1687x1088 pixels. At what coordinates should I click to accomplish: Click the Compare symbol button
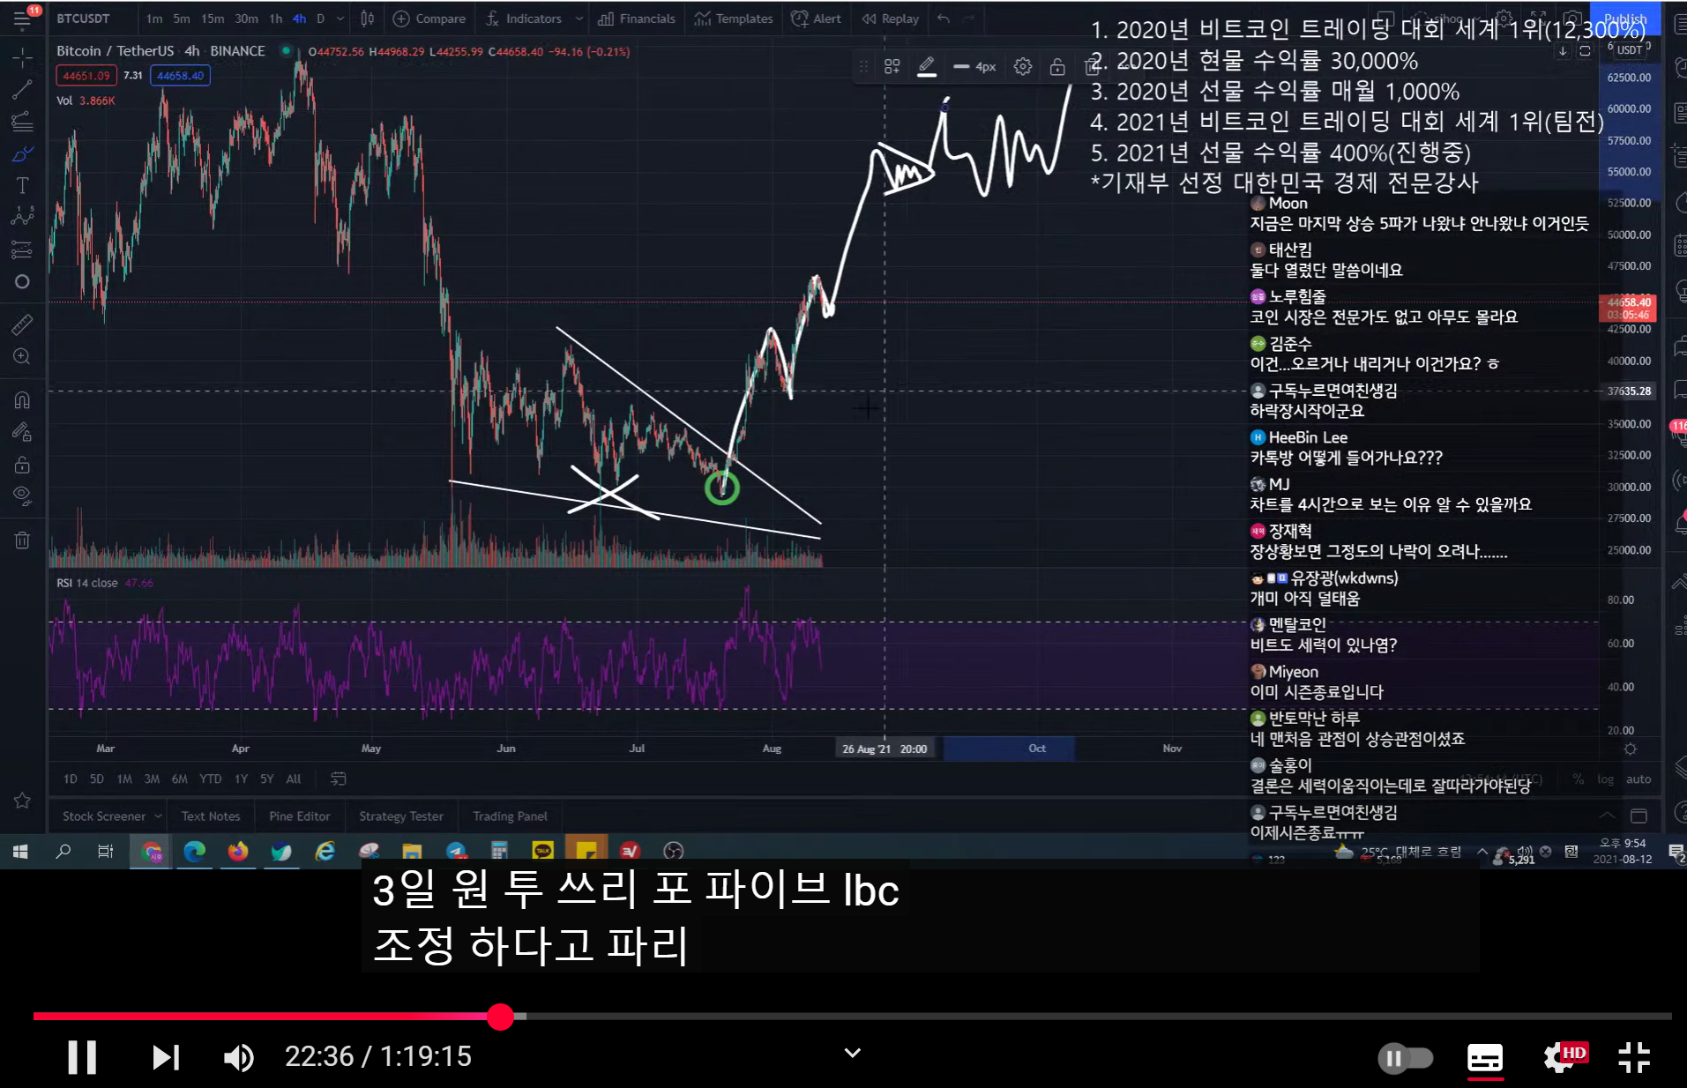429,19
